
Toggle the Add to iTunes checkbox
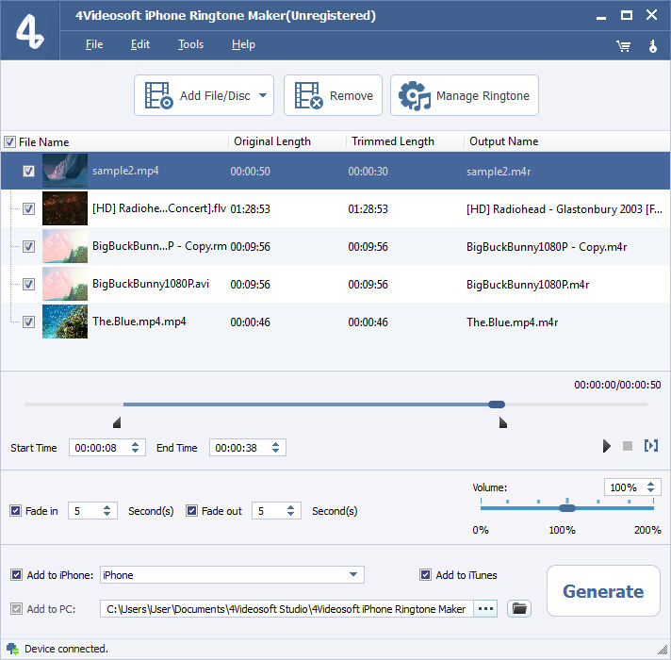425,574
